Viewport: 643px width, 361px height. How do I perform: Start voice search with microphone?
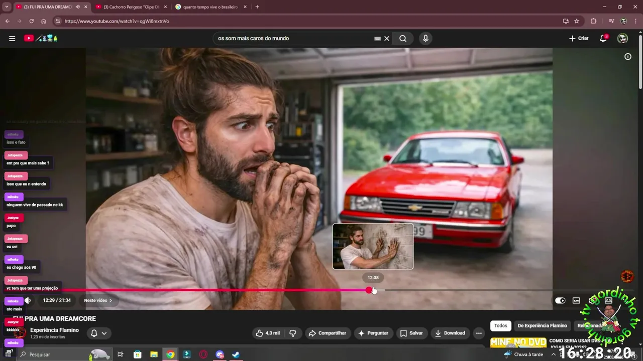(x=425, y=38)
